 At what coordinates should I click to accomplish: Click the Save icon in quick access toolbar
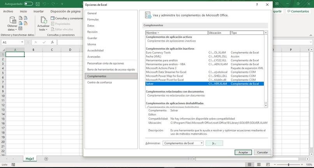point(38,4)
